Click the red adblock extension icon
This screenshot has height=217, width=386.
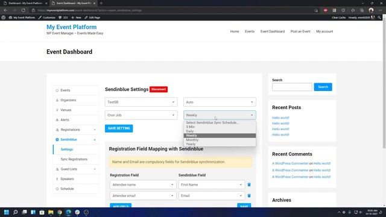coord(326,10)
